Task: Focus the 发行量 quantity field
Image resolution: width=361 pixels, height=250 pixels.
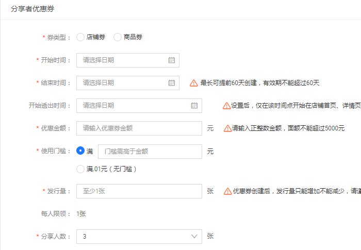Action: click(x=139, y=191)
